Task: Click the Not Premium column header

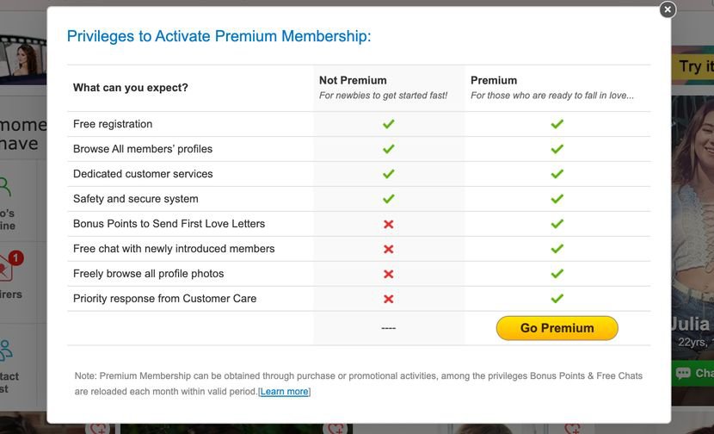Action: pyautogui.click(x=353, y=80)
